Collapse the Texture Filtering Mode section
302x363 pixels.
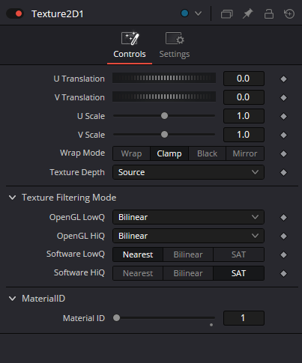12,198
